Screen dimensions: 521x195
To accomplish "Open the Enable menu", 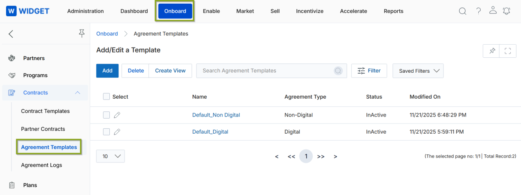I will click(211, 11).
